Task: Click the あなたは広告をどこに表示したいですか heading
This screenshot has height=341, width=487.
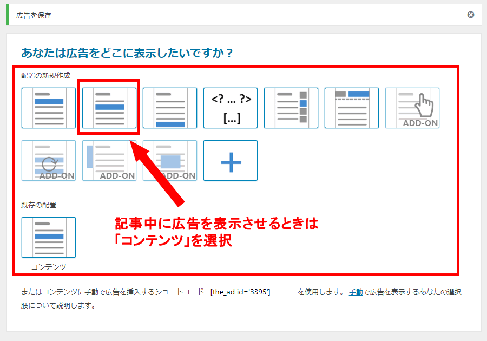Action: (x=127, y=53)
